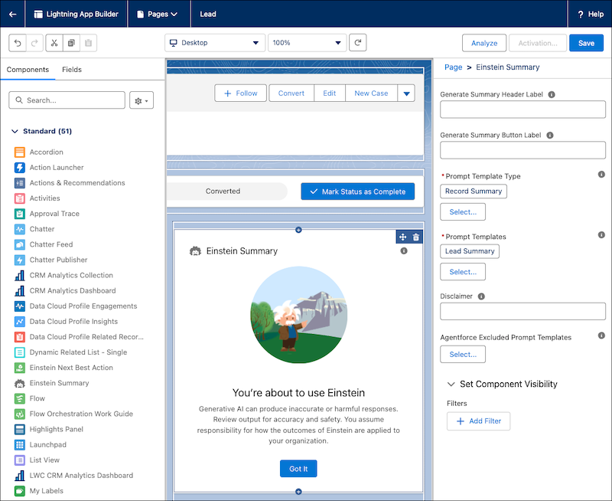Save the page with the Save button
The width and height of the screenshot is (612, 501).
[586, 43]
